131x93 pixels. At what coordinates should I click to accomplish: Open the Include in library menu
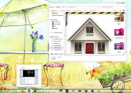65,11
